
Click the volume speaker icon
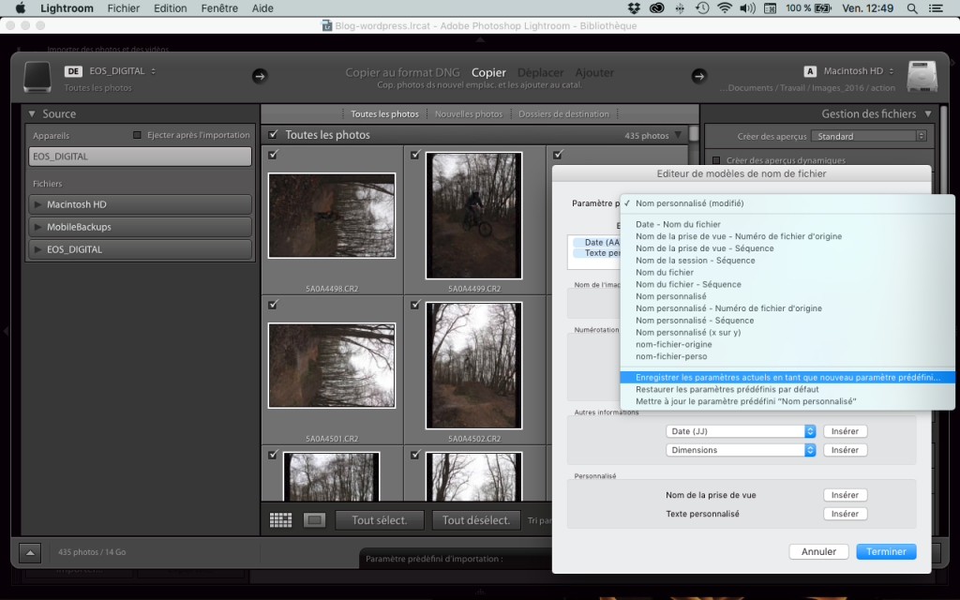[747, 7]
